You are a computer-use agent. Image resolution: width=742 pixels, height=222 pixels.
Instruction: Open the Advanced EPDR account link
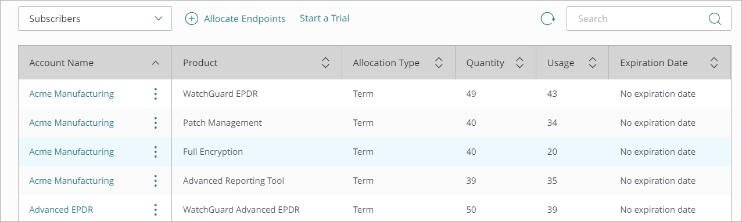[61, 209]
